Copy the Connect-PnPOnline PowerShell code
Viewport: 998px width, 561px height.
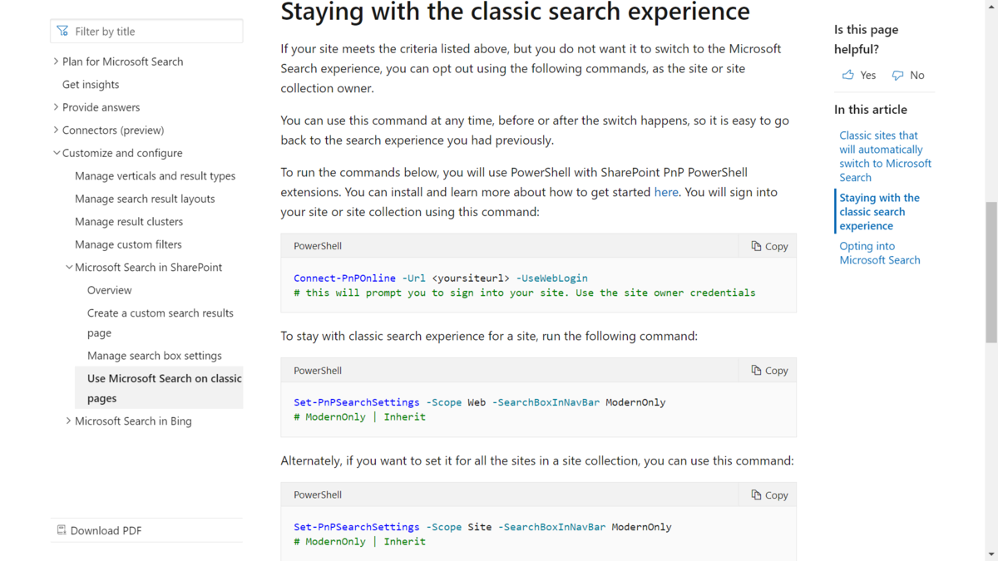point(768,246)
